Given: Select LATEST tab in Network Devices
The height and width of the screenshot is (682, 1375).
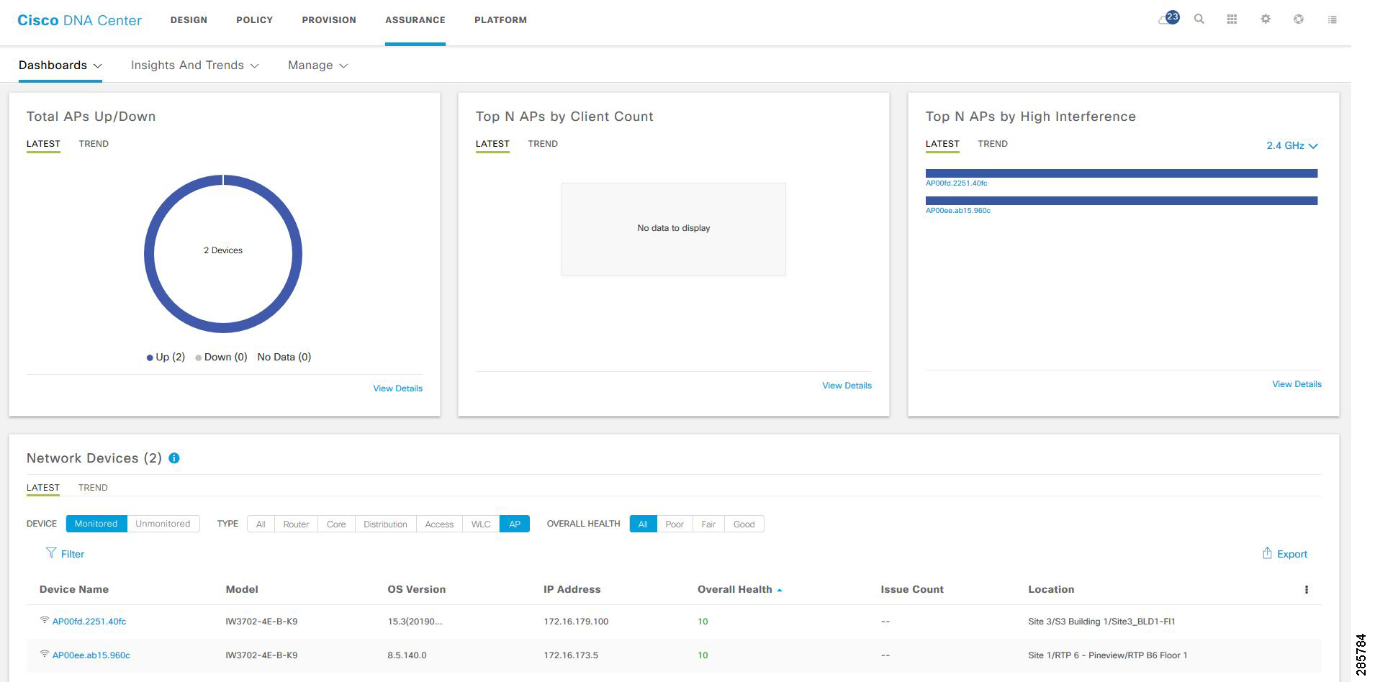Looking at the screenshot, I should [43, 488].
